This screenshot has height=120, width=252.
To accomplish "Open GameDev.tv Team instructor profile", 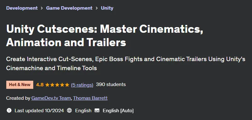I will pos(51,98).
